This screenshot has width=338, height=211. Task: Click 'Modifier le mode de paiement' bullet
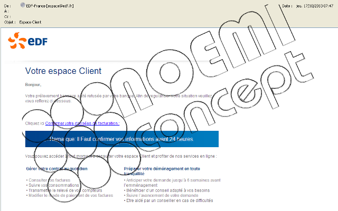point(70,195)
